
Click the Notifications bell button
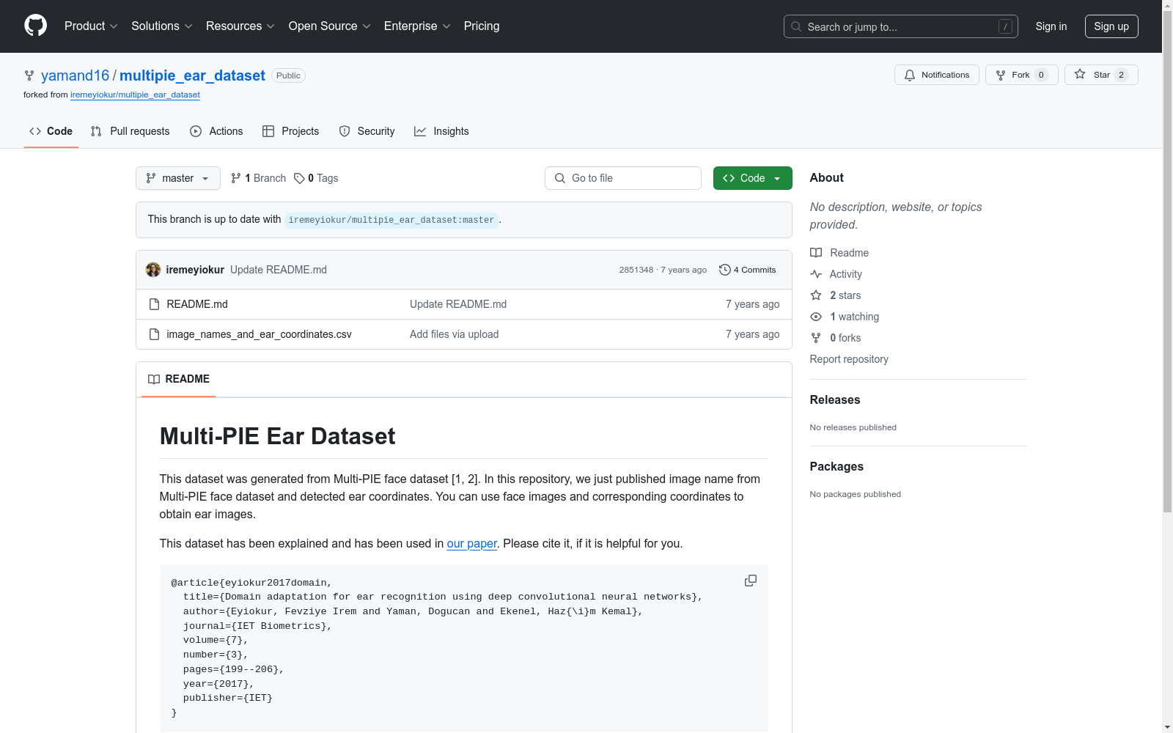[x=936, y=75]
